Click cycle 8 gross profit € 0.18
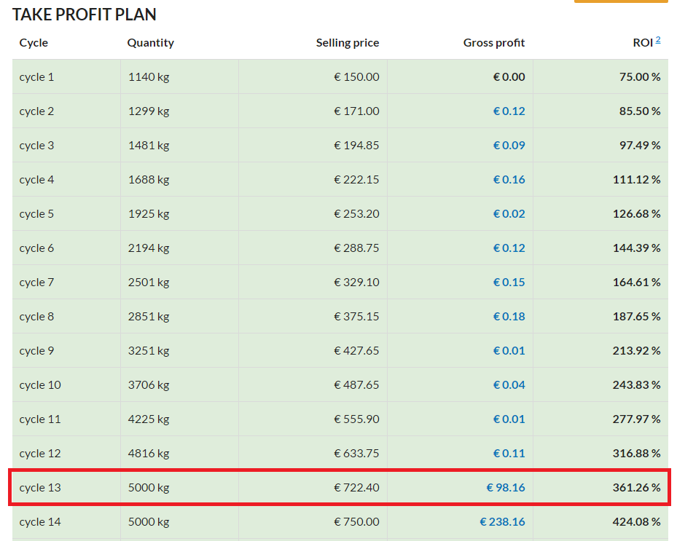The width and height of the screenshot is (677, 541). (509, 317)
